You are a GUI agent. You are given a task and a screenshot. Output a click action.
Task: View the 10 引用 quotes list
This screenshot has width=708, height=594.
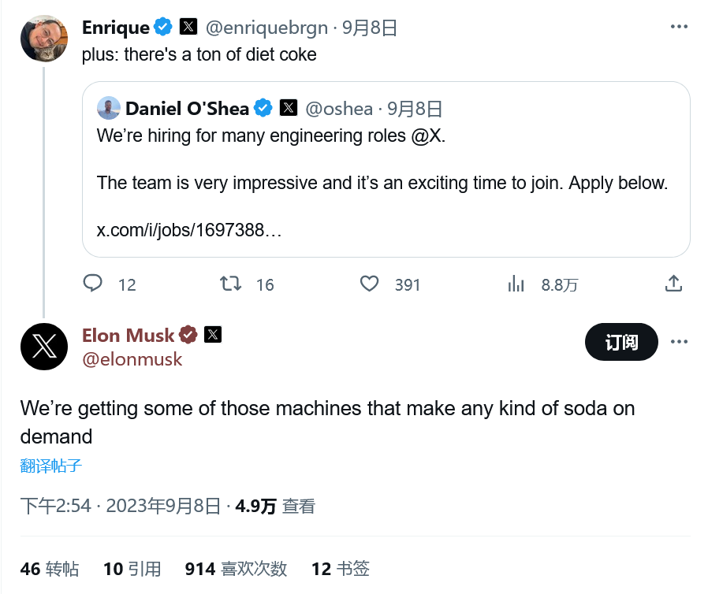click(x=132, y=569)
